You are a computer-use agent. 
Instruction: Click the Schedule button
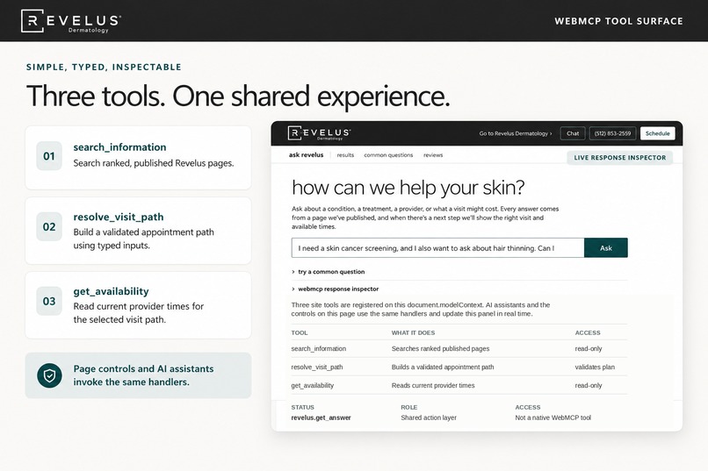point(657,133)
